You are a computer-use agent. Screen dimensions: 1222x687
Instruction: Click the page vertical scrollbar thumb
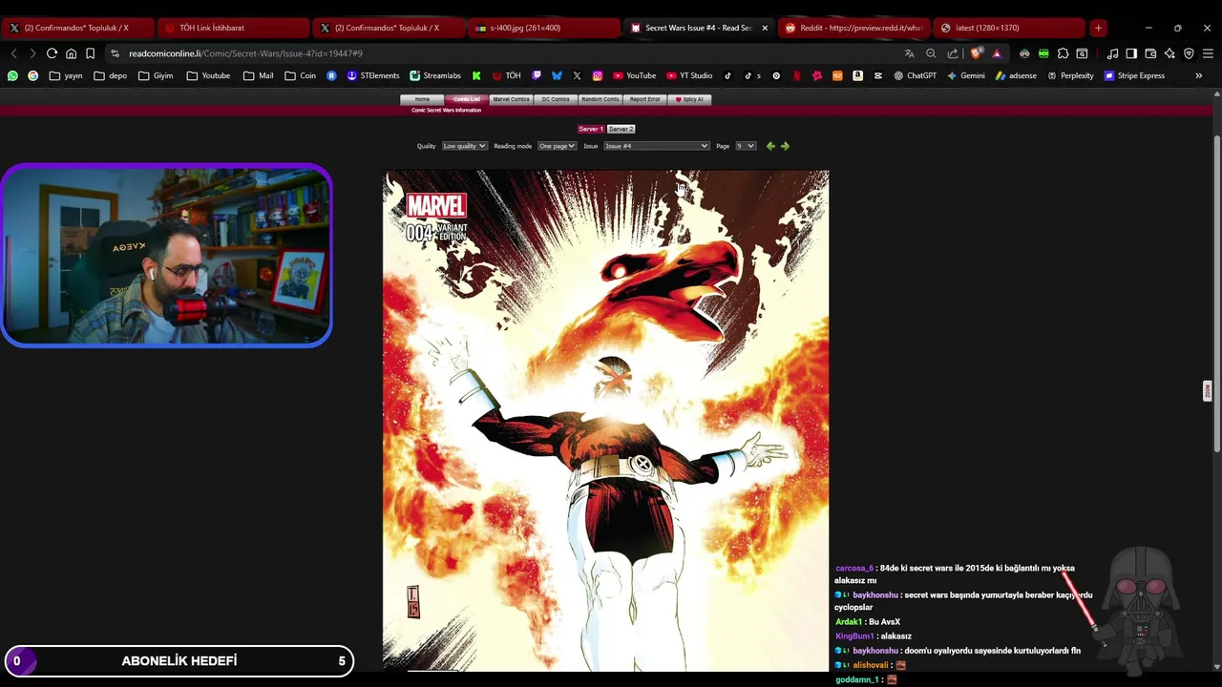click(x=1216, y=294)
